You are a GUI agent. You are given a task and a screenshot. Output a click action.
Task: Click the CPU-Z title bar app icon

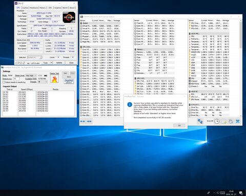(x=16, y=3)
